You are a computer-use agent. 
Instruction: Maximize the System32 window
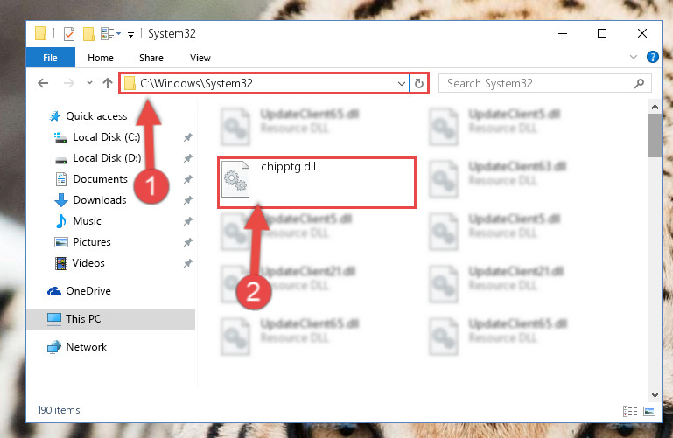click(x=602, y=33)
